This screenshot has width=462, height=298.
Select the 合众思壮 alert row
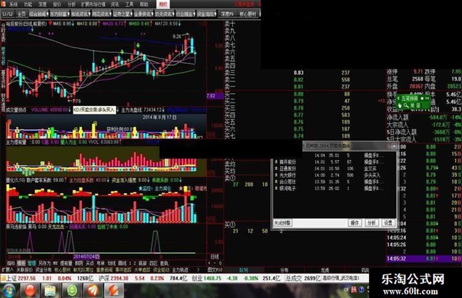click(334, 182)
